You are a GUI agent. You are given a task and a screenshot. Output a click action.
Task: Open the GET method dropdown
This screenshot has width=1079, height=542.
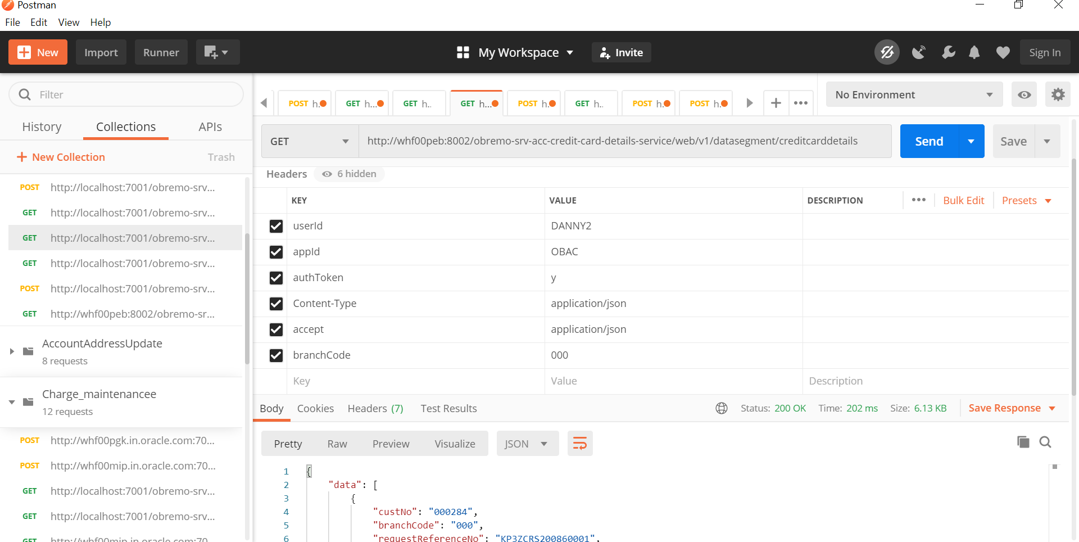(310, 141)
